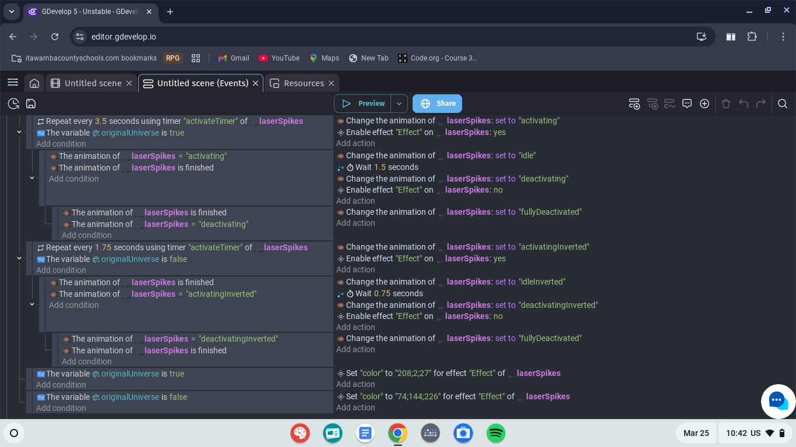Click the Share button
Image resolution: width=796 pixels, height=447 pixels.
pyautogui.click(x=438, y=104)
